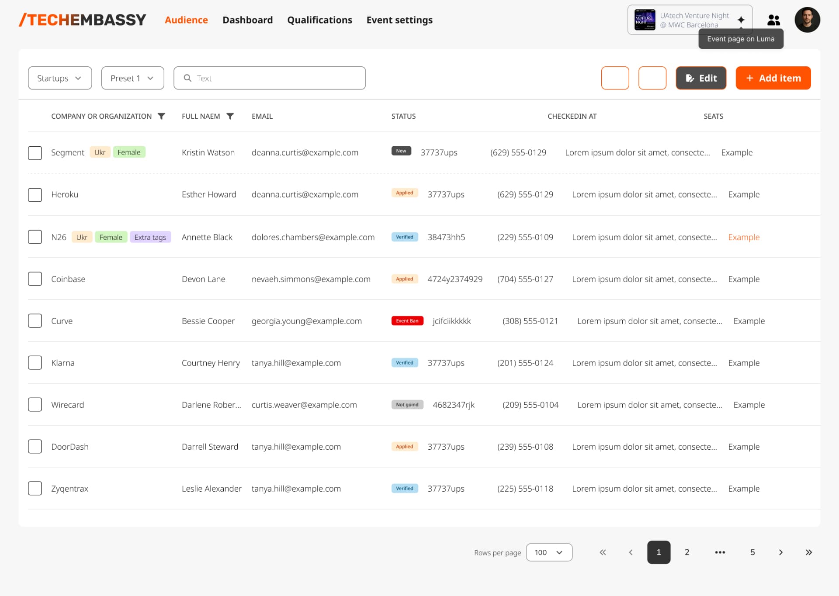The image size is (839, 596).
Task: Open the Event settings tab
Action: (x=399, y=20)
